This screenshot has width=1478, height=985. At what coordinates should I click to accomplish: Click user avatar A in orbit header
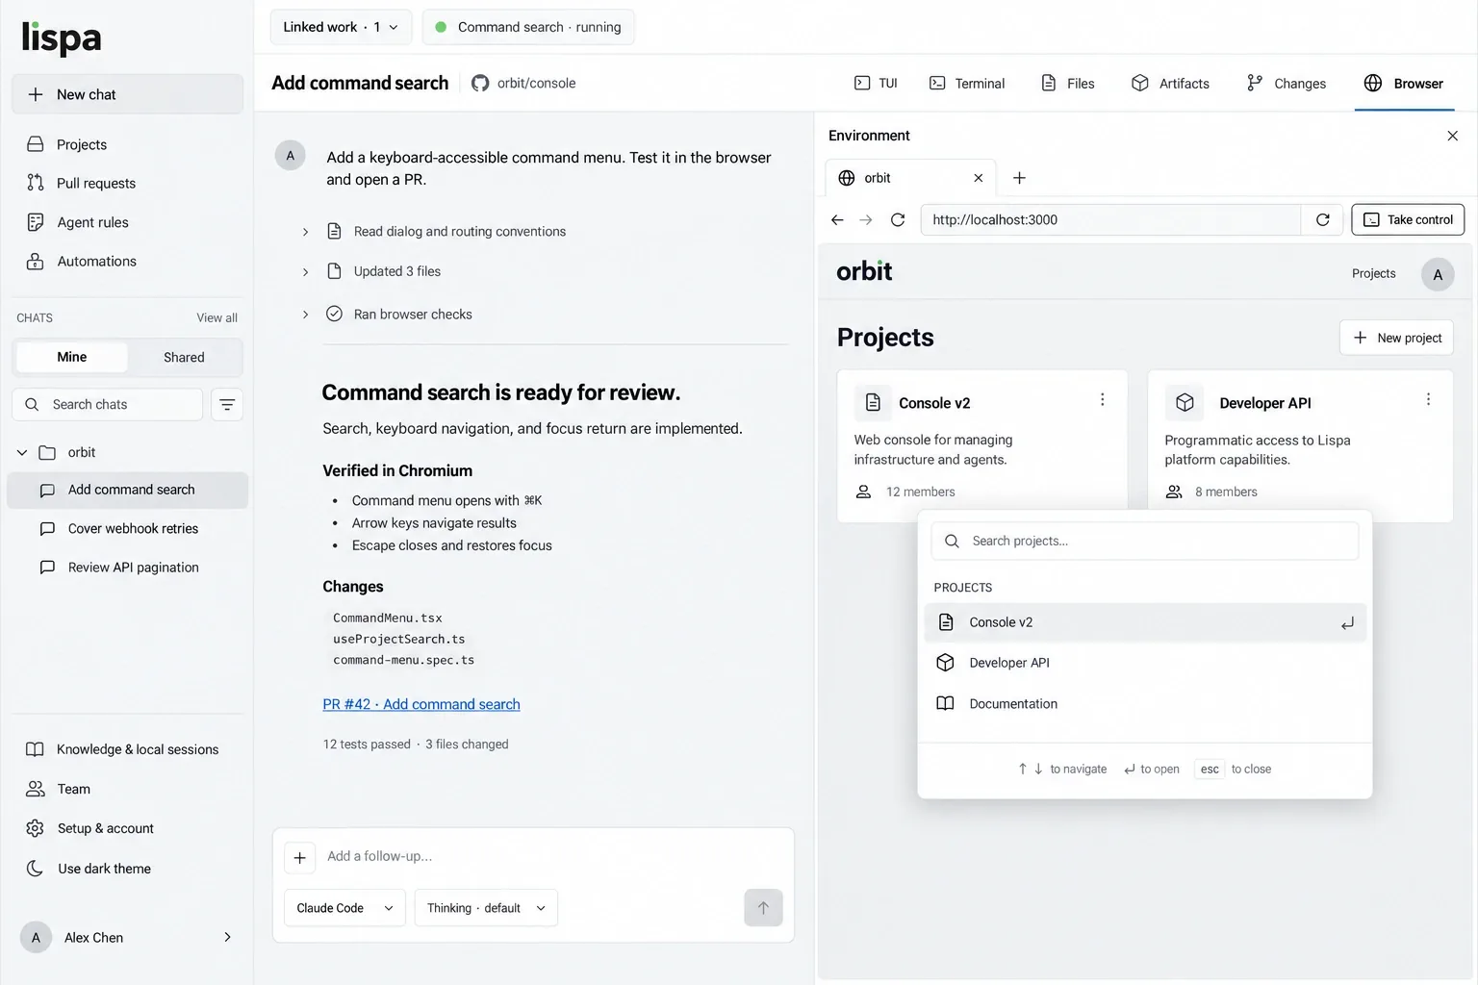pos(1438,274)
